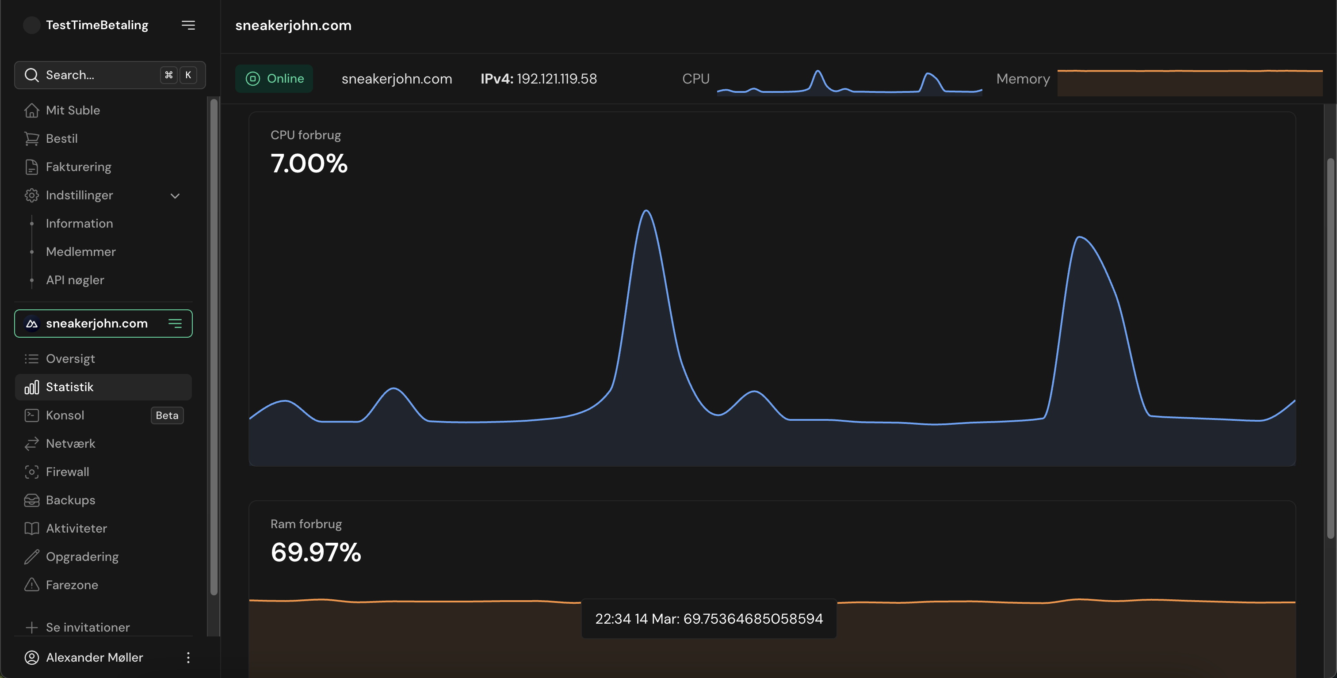
Task: Click the Firewall icon in sidebar
Action: 32,472
